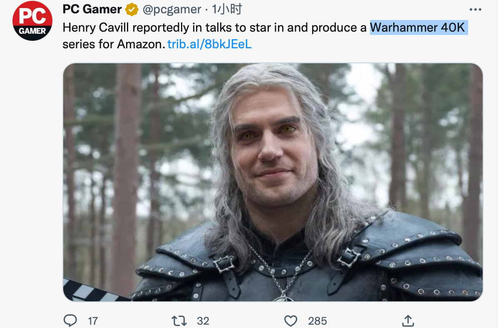The width and height of the screenshot is (501, 328).
Task: Open the three-dot more options menu
Action: [x=475, y=10]
